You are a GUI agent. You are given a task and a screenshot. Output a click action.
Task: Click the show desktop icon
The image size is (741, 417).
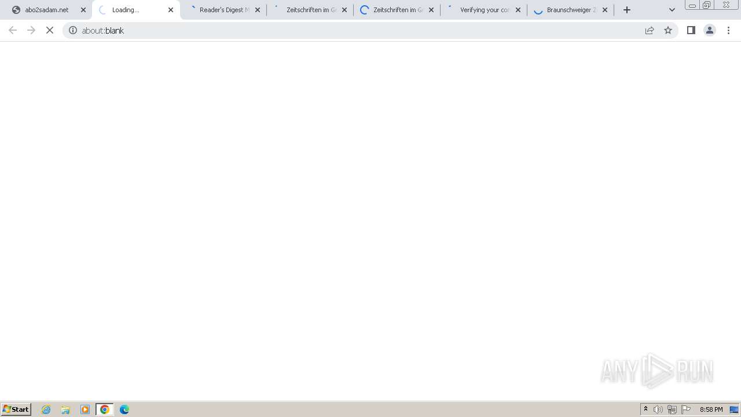coord(734,409)
